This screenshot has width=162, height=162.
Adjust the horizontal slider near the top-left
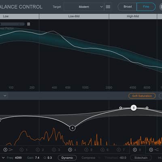13,24
